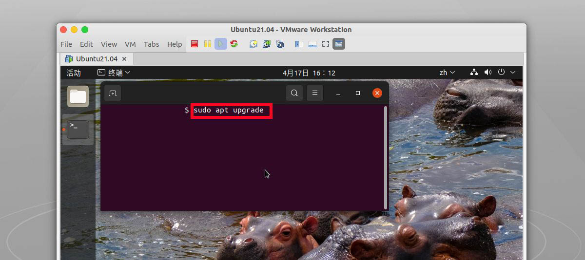Click the red macOS close button
585x260 pixels.
[63, 30]
